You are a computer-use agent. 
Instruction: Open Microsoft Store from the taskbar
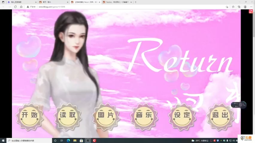tap(81, 141)
